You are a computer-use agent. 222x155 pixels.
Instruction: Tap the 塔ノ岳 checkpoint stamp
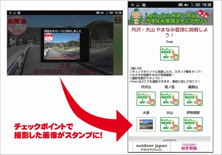(x=170, y=99)
